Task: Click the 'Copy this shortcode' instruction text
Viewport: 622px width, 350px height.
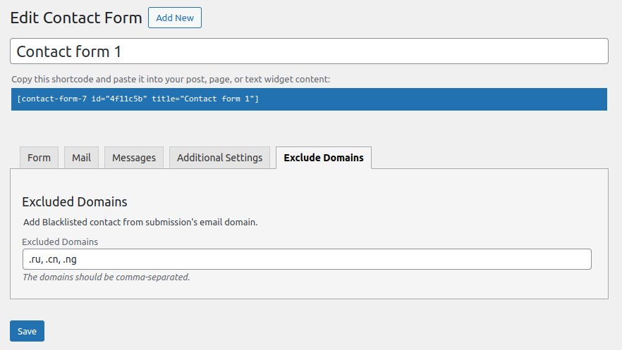Action: pyautogui.click(x=171, y=79)
